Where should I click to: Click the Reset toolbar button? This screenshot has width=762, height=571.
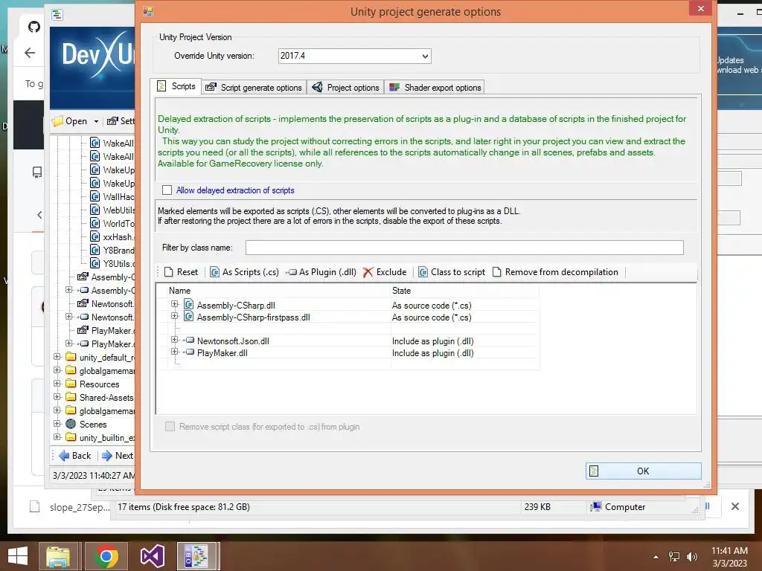point(182,272)
